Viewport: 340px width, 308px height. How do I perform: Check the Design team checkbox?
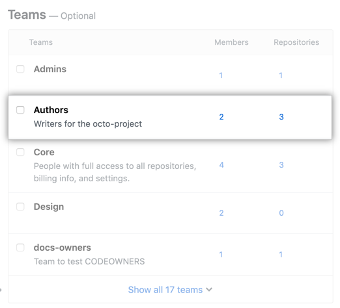coord(20,207)
